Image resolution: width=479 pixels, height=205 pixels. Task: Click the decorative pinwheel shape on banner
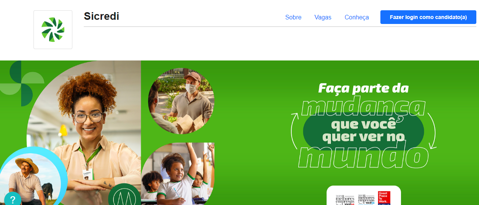[x=21, y=83]
